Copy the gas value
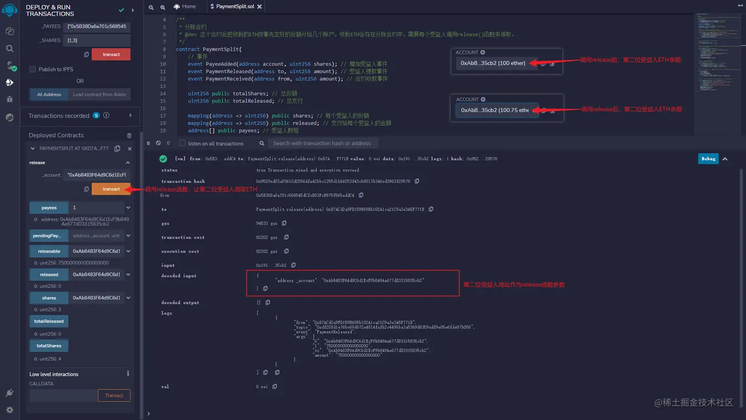This screenshot has height=420, width=746. coord(284,223)
